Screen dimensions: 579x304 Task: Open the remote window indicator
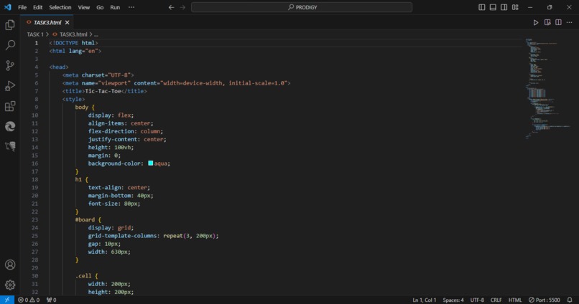[x=7, y=300]
